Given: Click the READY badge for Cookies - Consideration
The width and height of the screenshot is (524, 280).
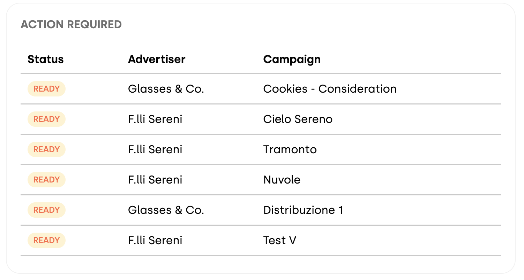Looking at the screenshot, I should tap(46, 89).
